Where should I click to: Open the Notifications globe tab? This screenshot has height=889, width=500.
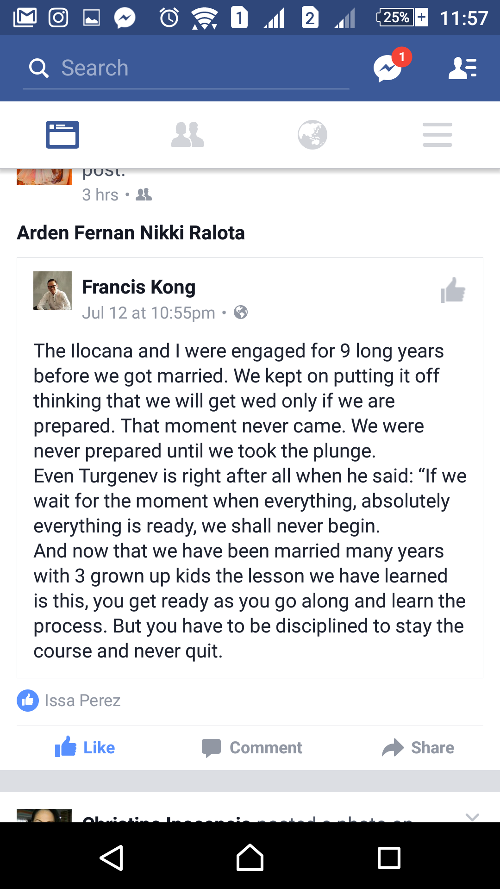point(312,135)
